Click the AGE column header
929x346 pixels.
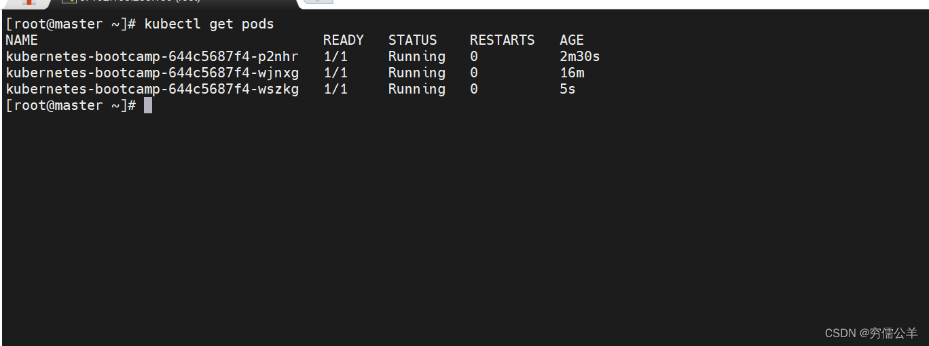[x=572, y=40]
